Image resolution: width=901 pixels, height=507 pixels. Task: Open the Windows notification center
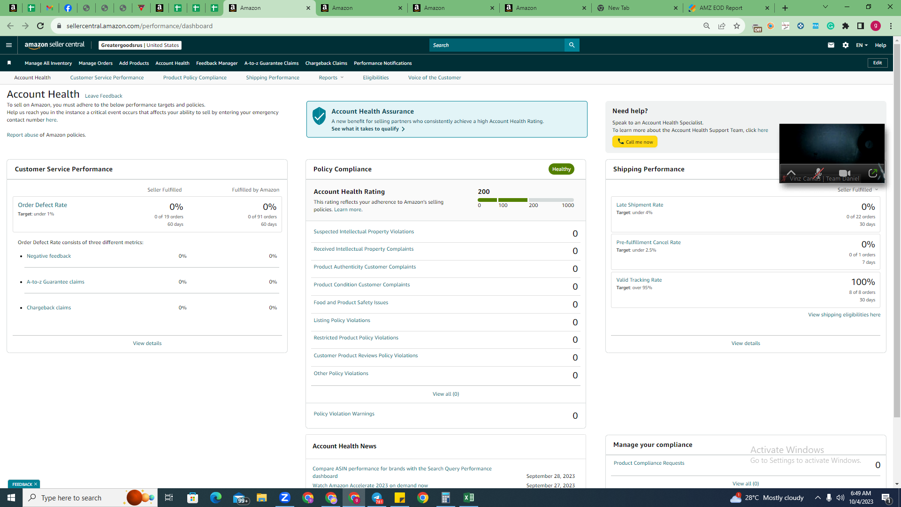[x=886, y=498]
